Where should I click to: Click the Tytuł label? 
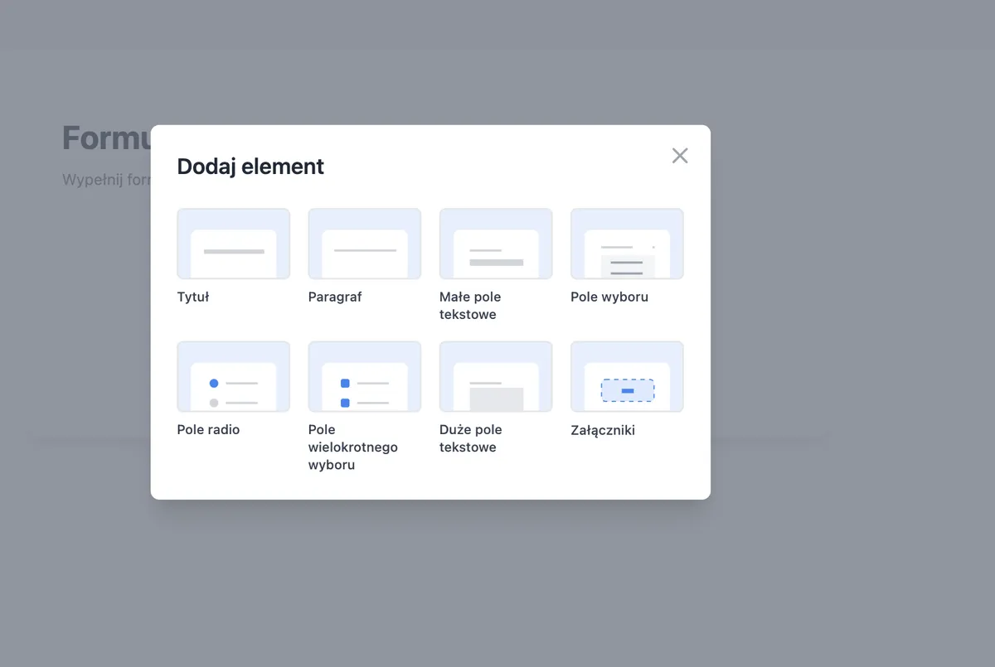click(193, 297)
